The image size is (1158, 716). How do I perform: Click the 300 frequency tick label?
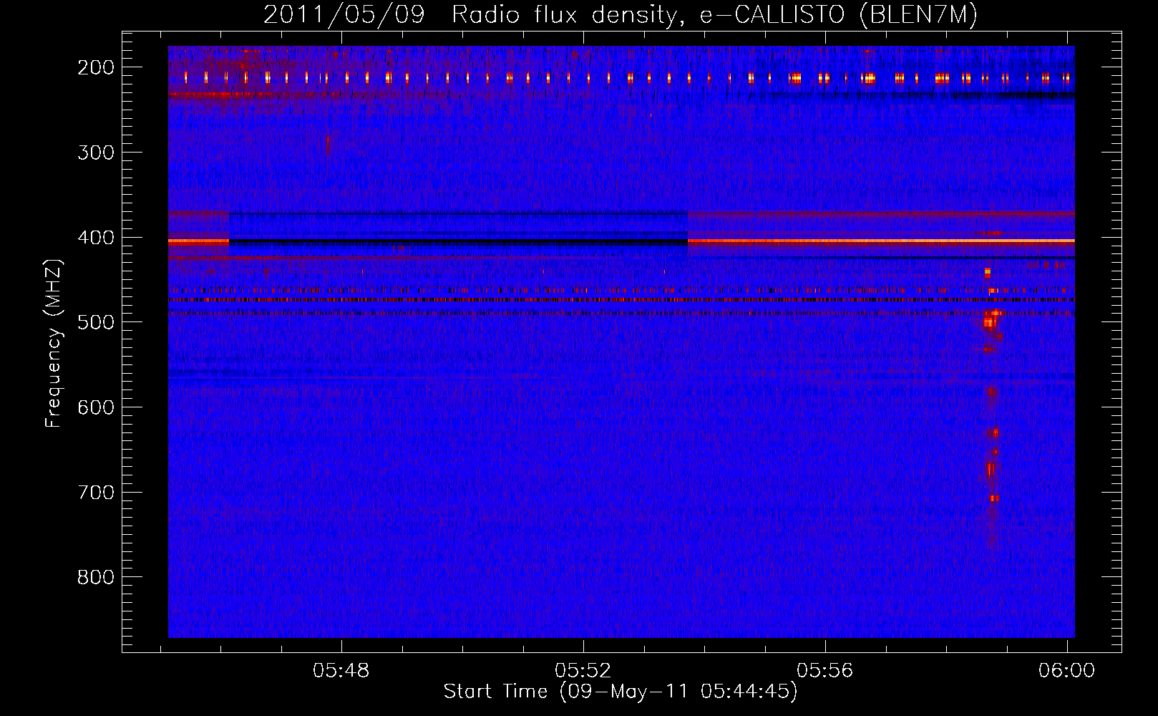(96, 153)
